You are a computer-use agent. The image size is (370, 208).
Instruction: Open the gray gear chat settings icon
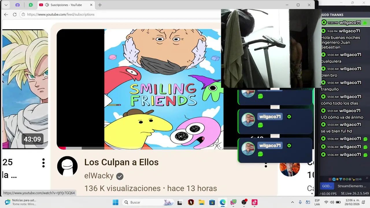pyautogui.click(x=350, y=179)
